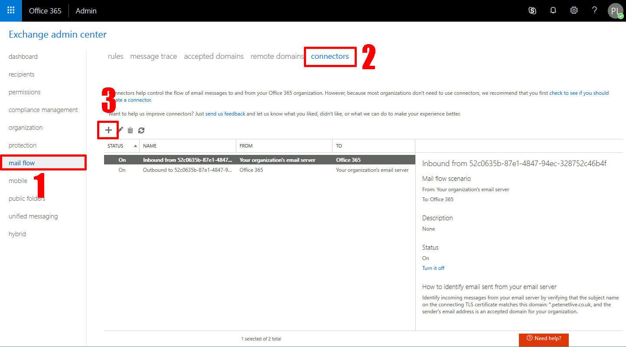
Task: Switch to the accepted domains tab
Action: tap(214, 56)
